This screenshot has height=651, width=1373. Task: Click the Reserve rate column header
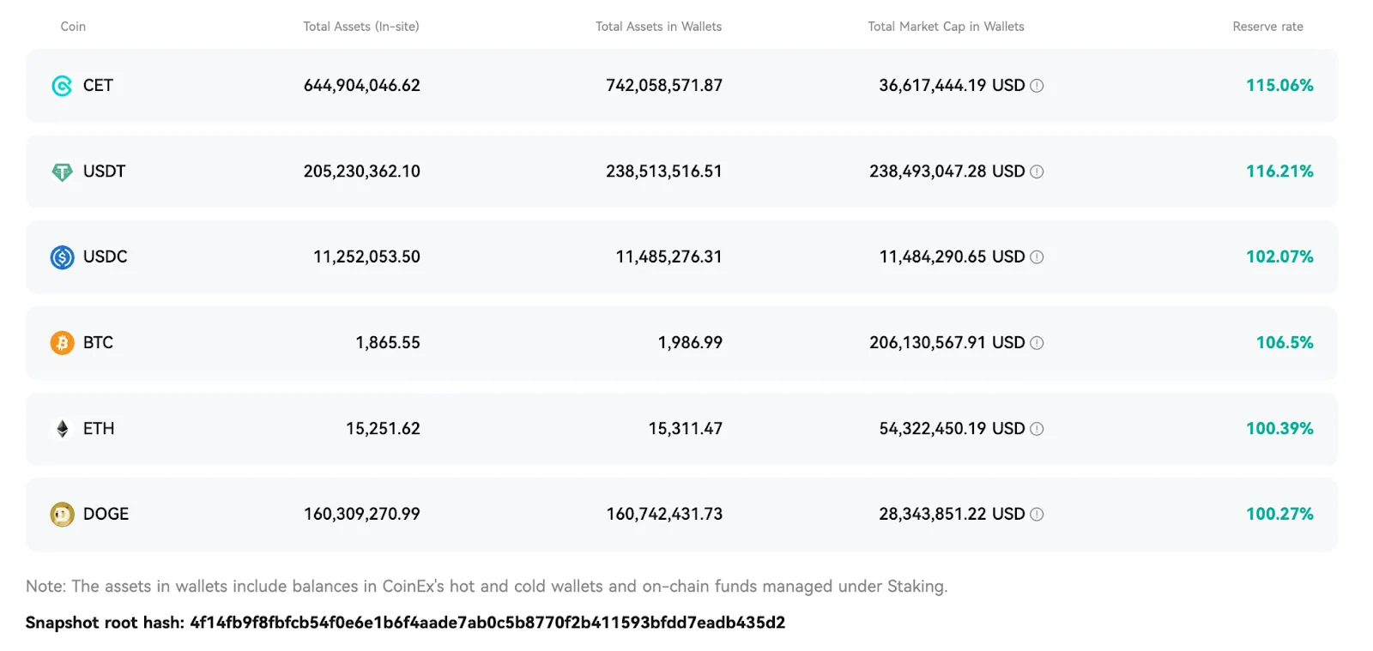(1267, 27)
